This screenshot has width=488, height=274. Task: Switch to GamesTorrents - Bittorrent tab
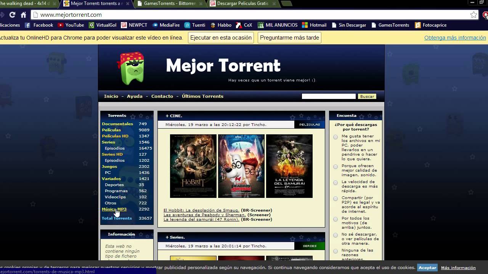click(170, 4)
